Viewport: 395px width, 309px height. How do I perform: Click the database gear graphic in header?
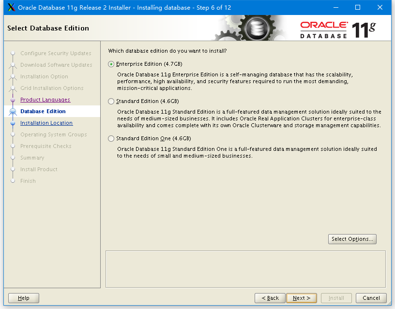tap(257, 28)
